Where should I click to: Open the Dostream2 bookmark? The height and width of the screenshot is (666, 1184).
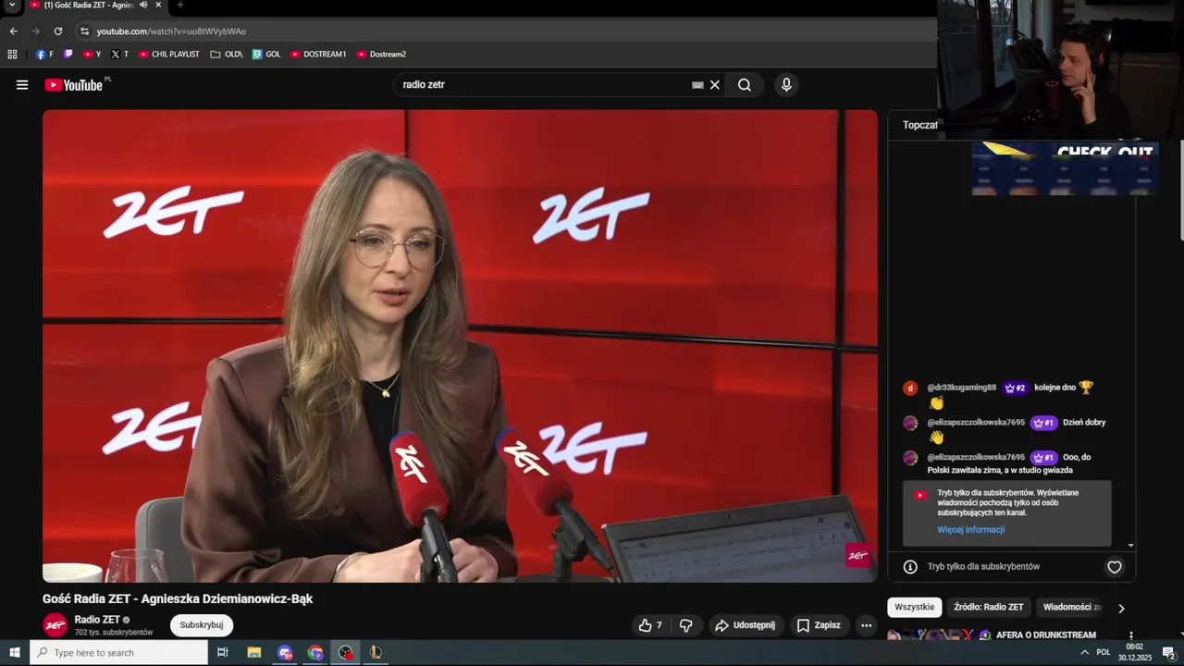(x=381, y=55)
